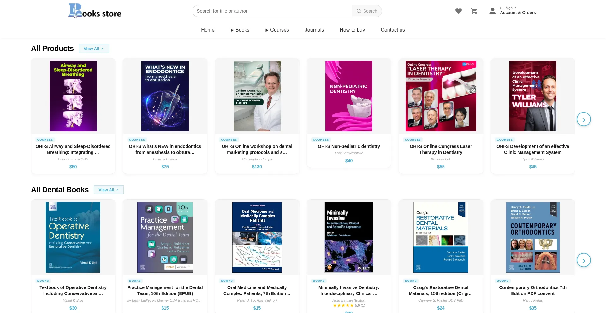606x313 pixels.
Task: Open the Journals menu item
Action: point(314,30)
